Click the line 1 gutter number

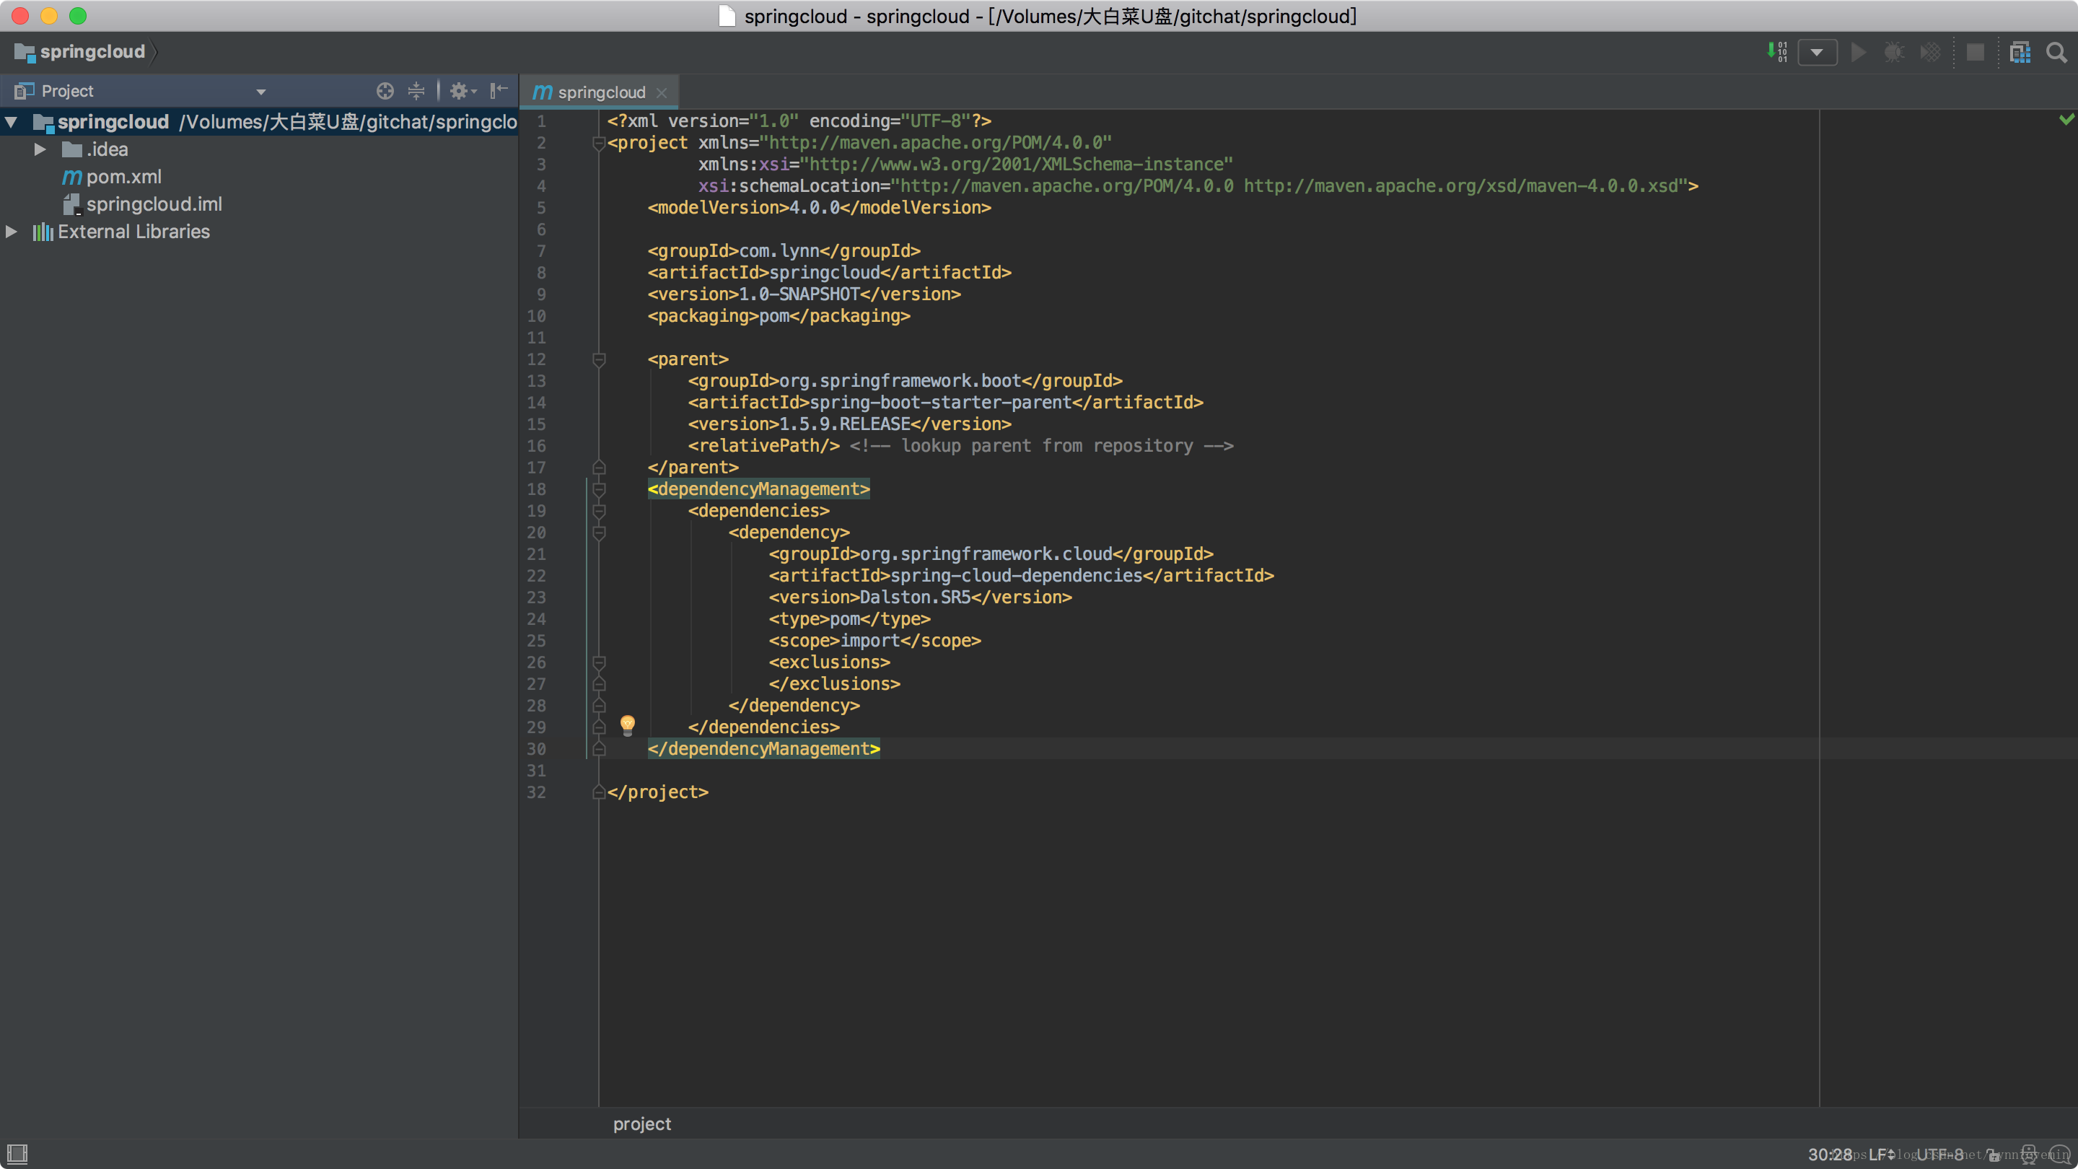[541, 122]
